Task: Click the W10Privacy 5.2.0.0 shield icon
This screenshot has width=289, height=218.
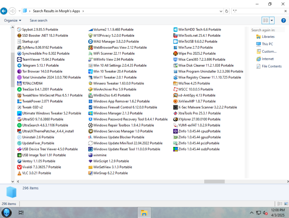Action: click(x=90, y=36)
